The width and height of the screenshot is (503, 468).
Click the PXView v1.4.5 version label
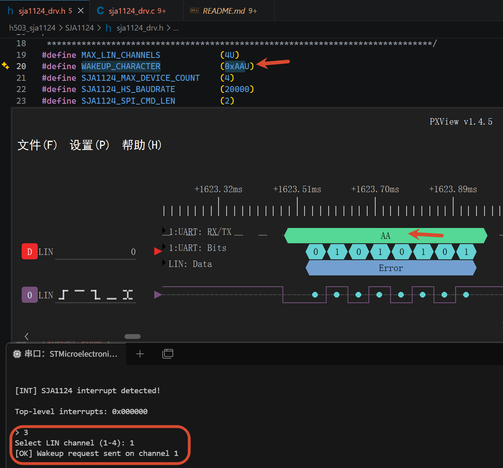[x=461, y=122]
